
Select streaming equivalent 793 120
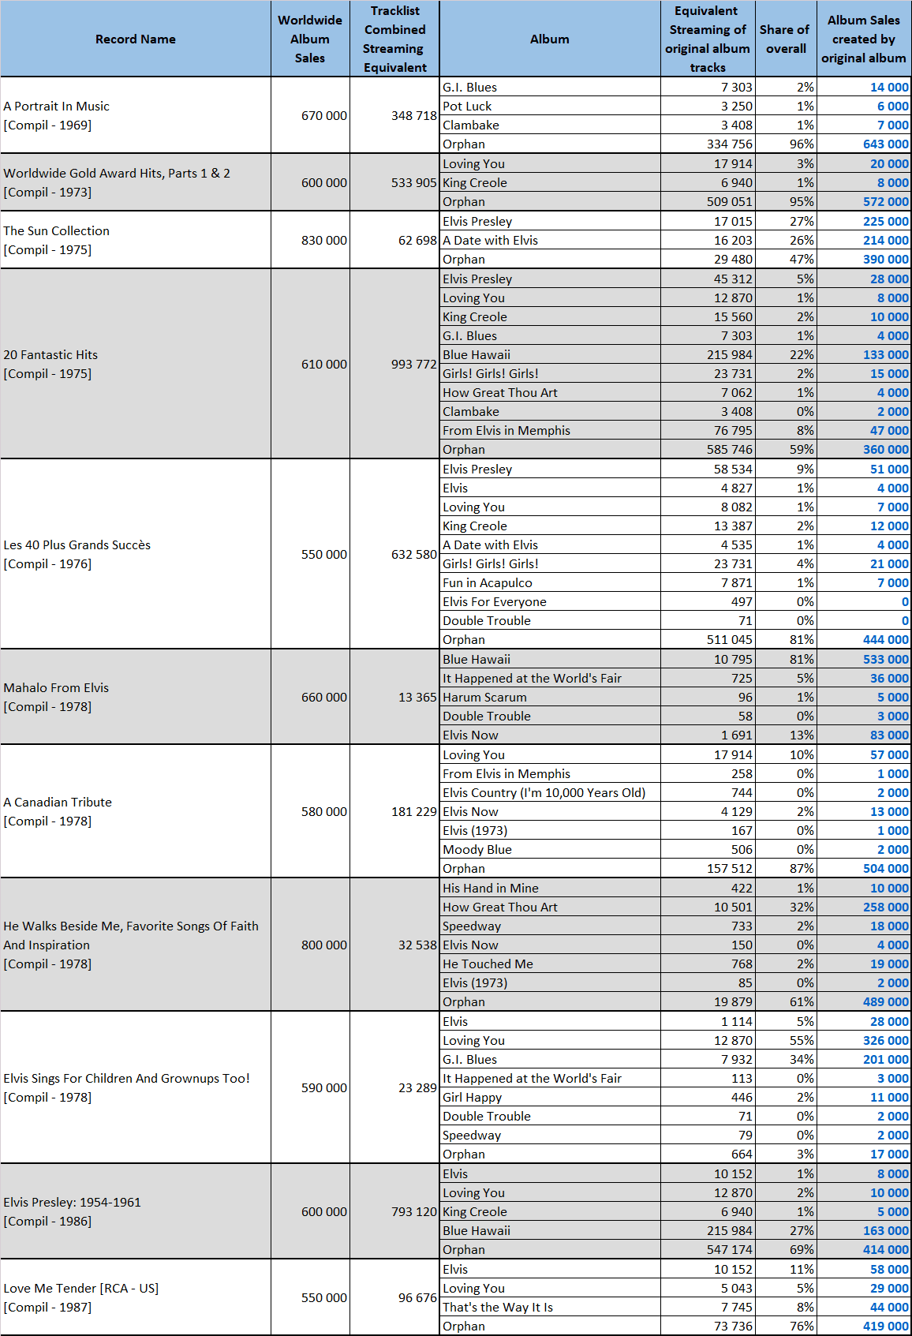click(394, 1211)
